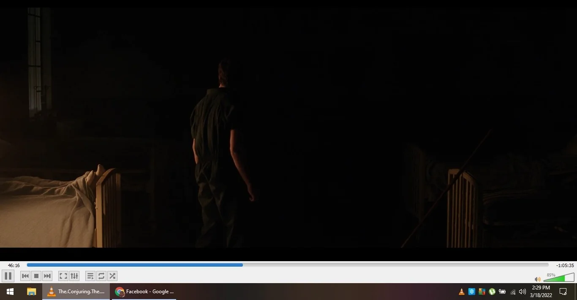
Task: Open the extended settings (effects) dialog
Action: click(74, 276)
